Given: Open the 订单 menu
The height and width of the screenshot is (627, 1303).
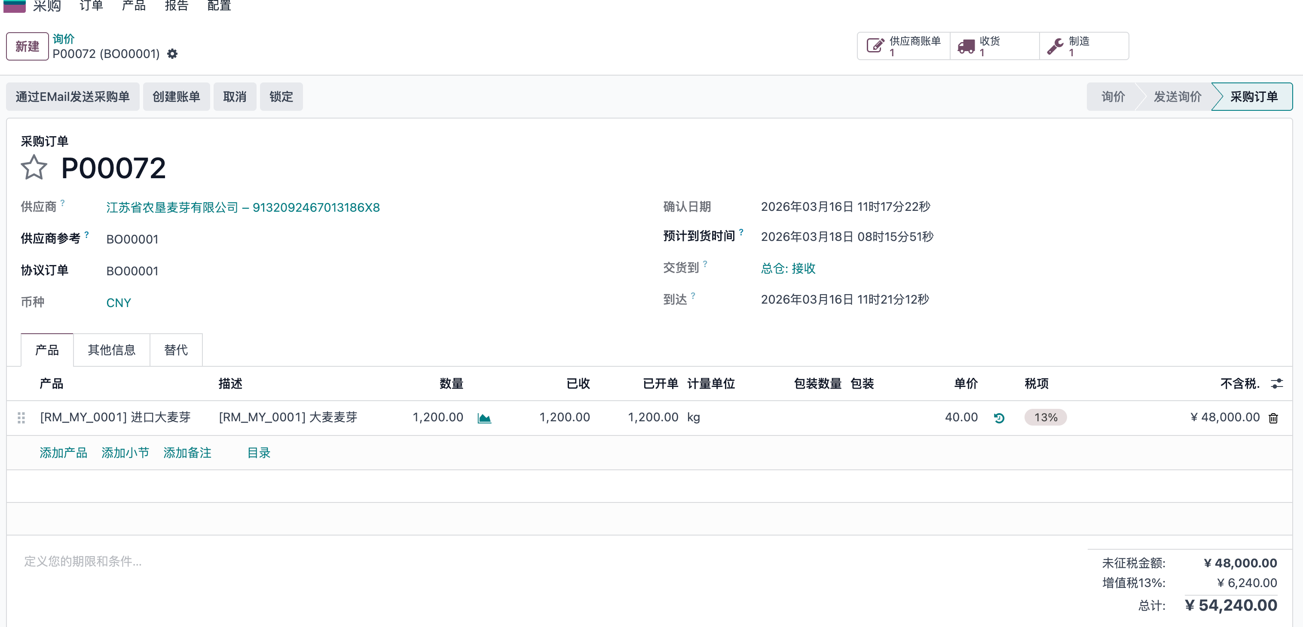Looking at the screenshot, I should [92, 6].
